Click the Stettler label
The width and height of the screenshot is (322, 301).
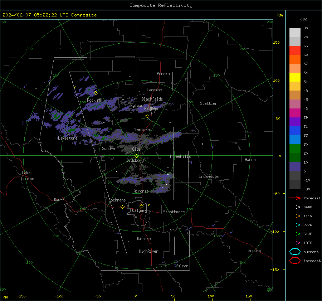point(209,103)
